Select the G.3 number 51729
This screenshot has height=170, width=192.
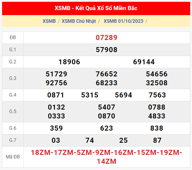(57, 74)
